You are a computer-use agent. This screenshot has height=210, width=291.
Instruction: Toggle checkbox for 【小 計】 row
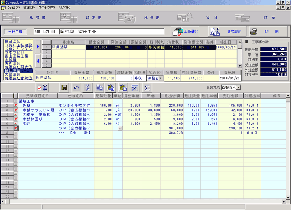pyautogui.click(x=16, y=133)
